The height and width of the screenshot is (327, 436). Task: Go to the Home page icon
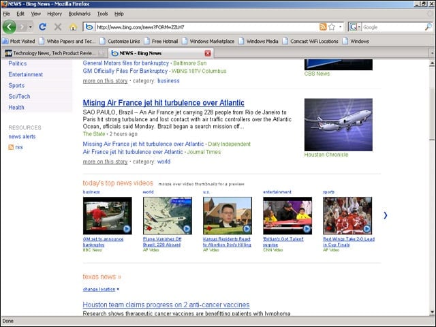(73, 27)
